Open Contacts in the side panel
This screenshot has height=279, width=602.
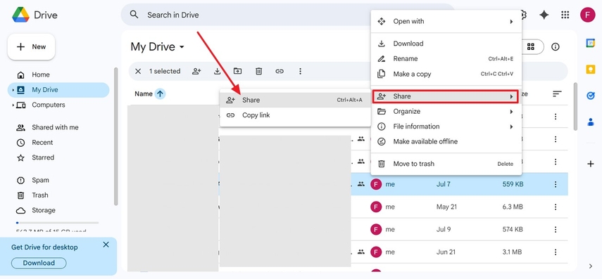tap(591, 122)
